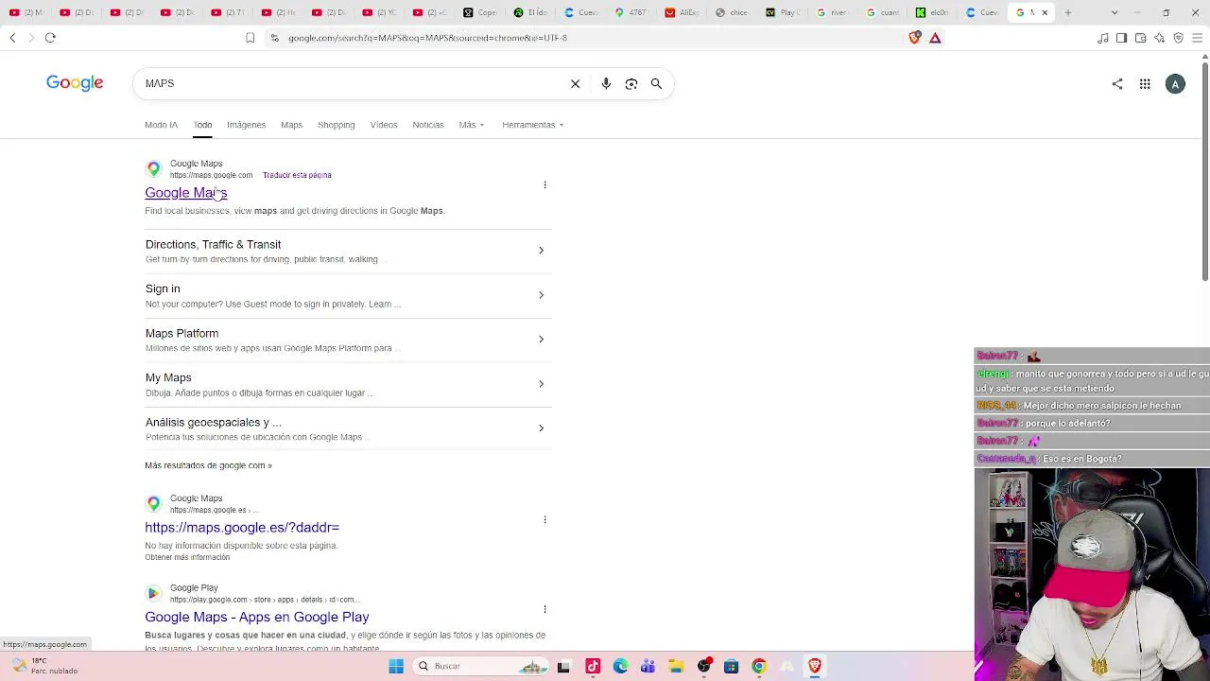This screenshot has width=1210, height=681.
Task: Switch to Google Chrome in the taskbar
Action: 758,666
